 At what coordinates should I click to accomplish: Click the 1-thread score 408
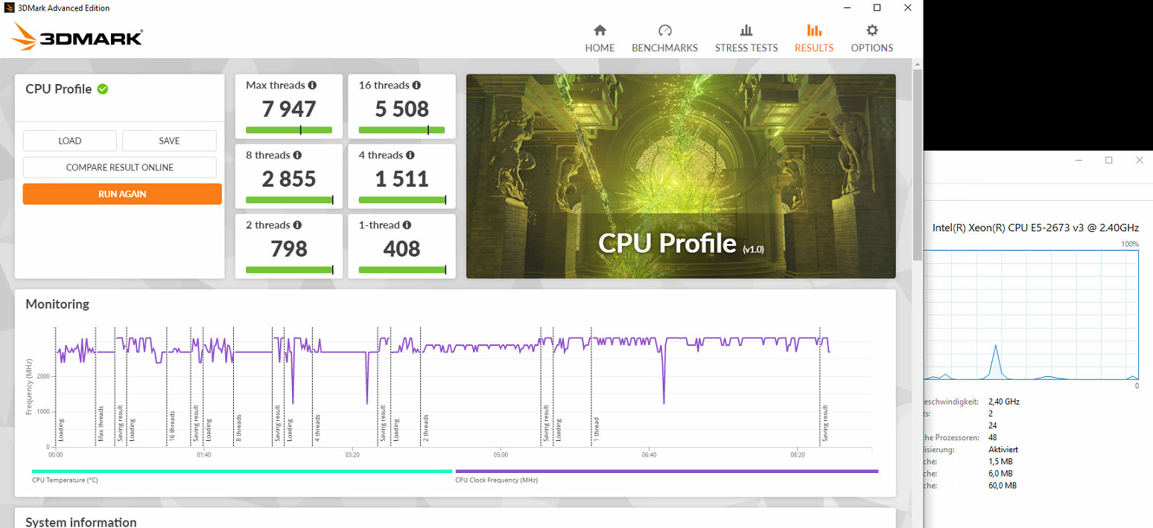coord(401,249)
